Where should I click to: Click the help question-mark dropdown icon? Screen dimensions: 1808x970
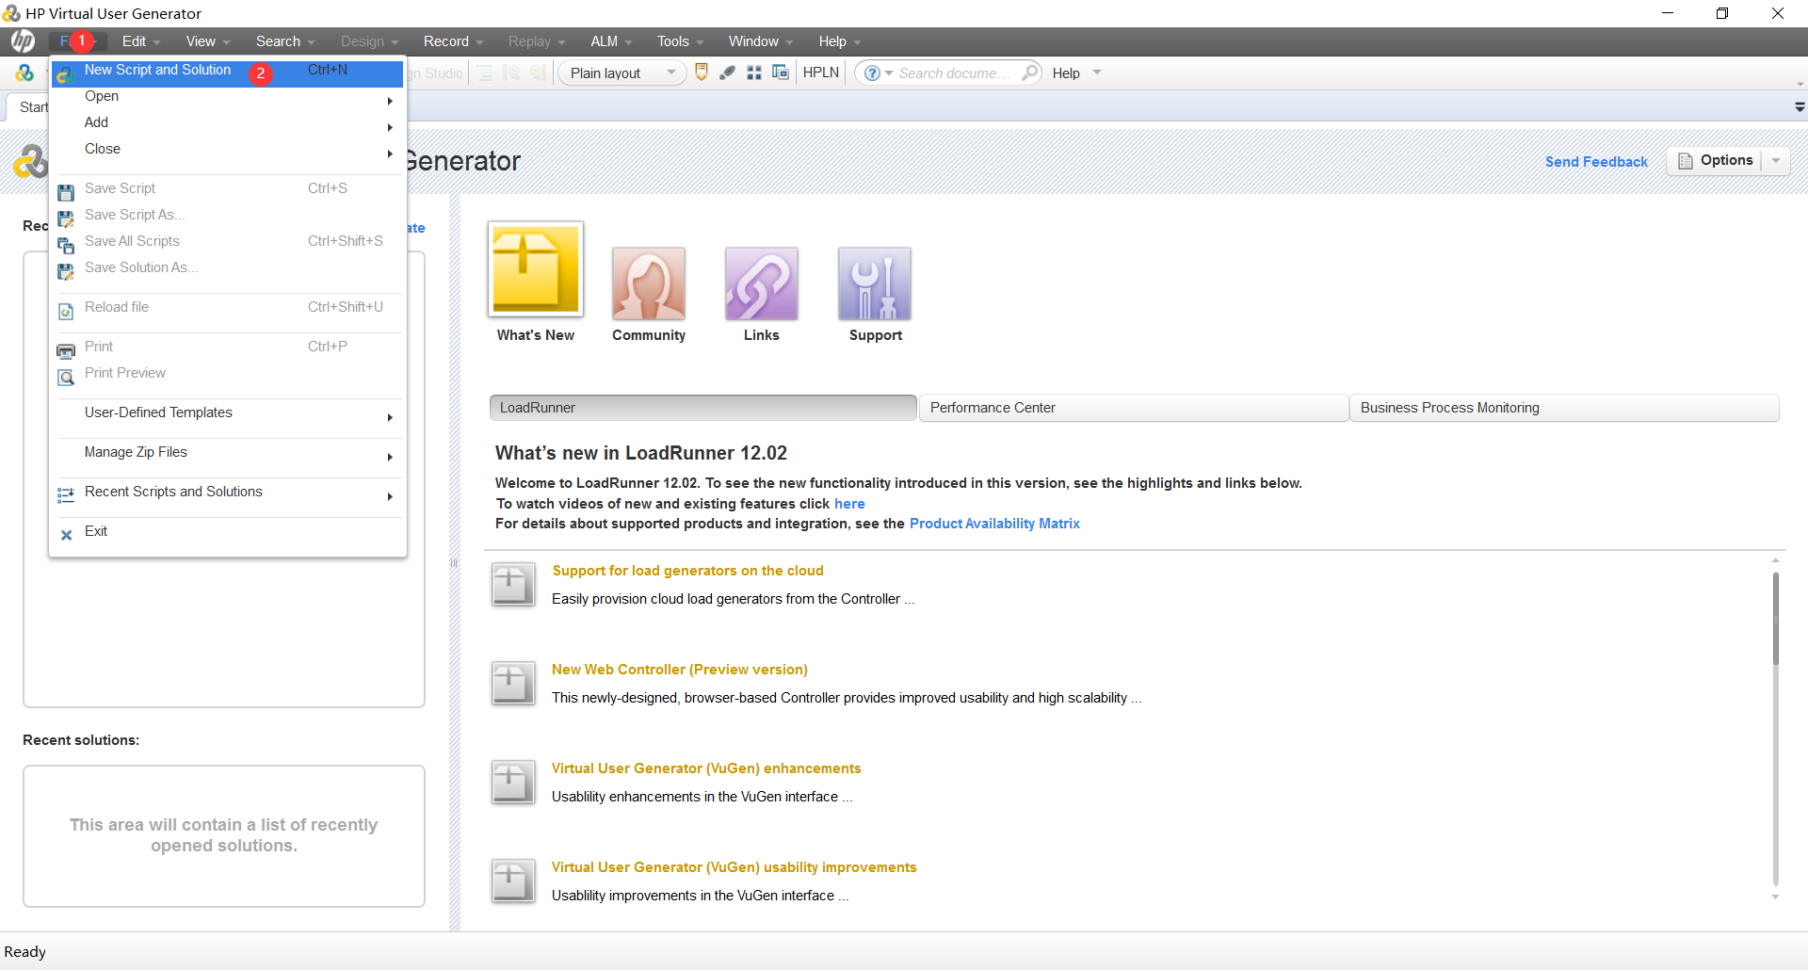(x=878, y=73)
